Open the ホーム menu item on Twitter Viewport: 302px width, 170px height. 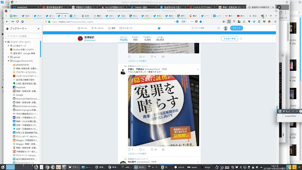pos(82,28)
